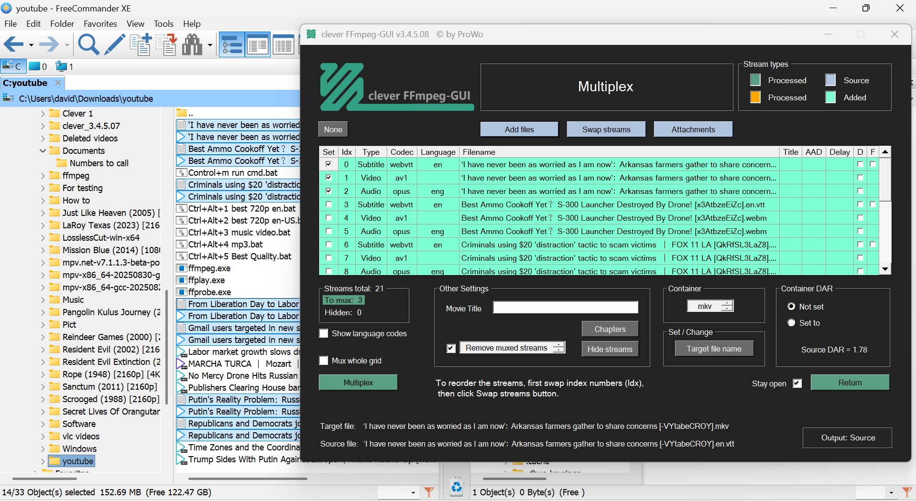Open file search via magnifier icon
Screen dimensions: 916x501
88,45
